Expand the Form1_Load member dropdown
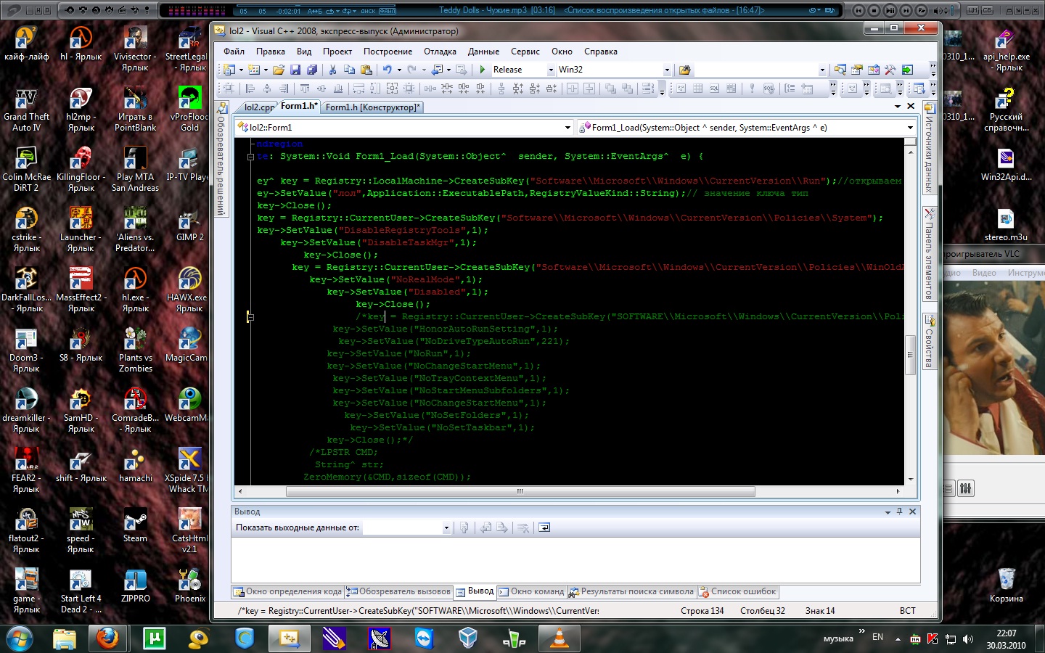The width and height of the screenshot is (1045, 653). 910,128
